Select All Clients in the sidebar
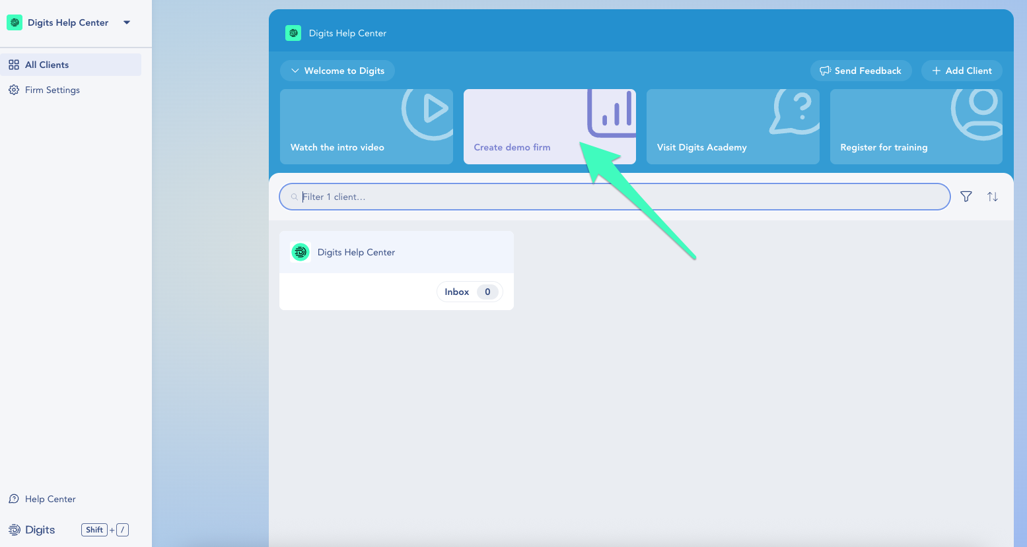 (x=71, y=65)
